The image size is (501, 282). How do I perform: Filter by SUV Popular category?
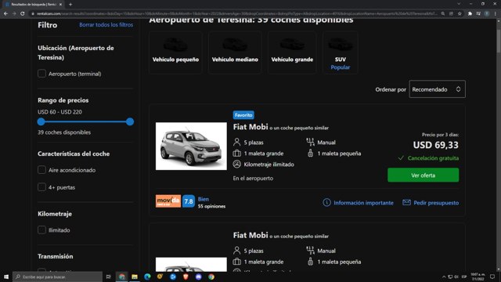point(341,52)
